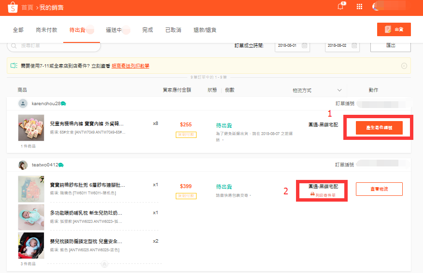Open the 退款/退貨 tab
Image resolution: width=423 pixels, height=273 pixels.
coord(205,30)
